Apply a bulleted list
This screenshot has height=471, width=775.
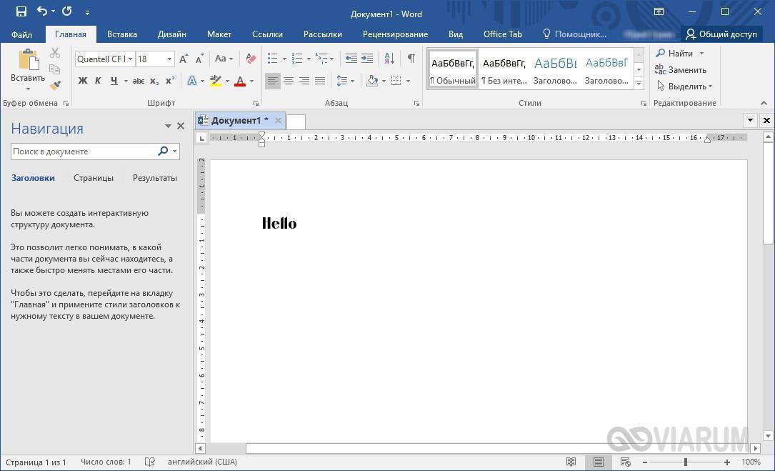[272, 59]
